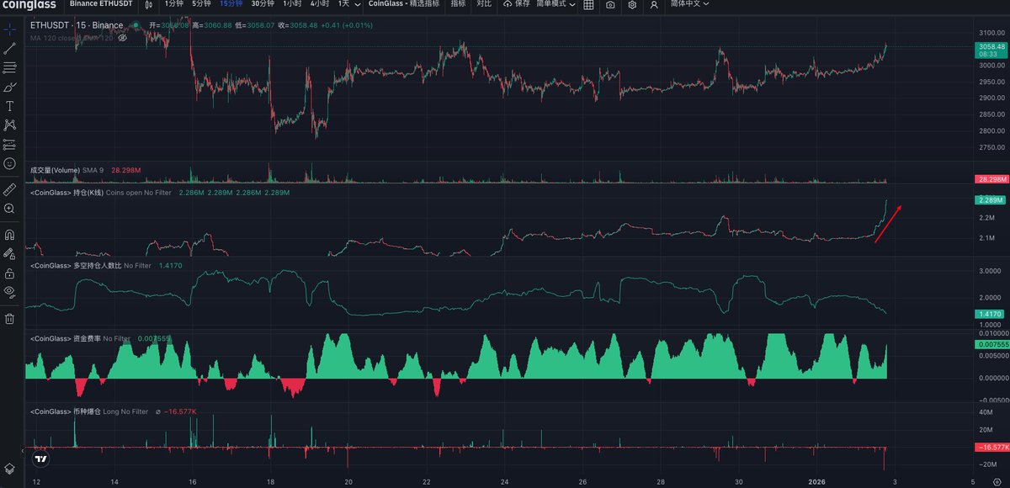Viewport: 1010px width, 488px height.
Task: Switch to the 4小时 timeframe
Action: pyautogui.click(x=320, y=4)
